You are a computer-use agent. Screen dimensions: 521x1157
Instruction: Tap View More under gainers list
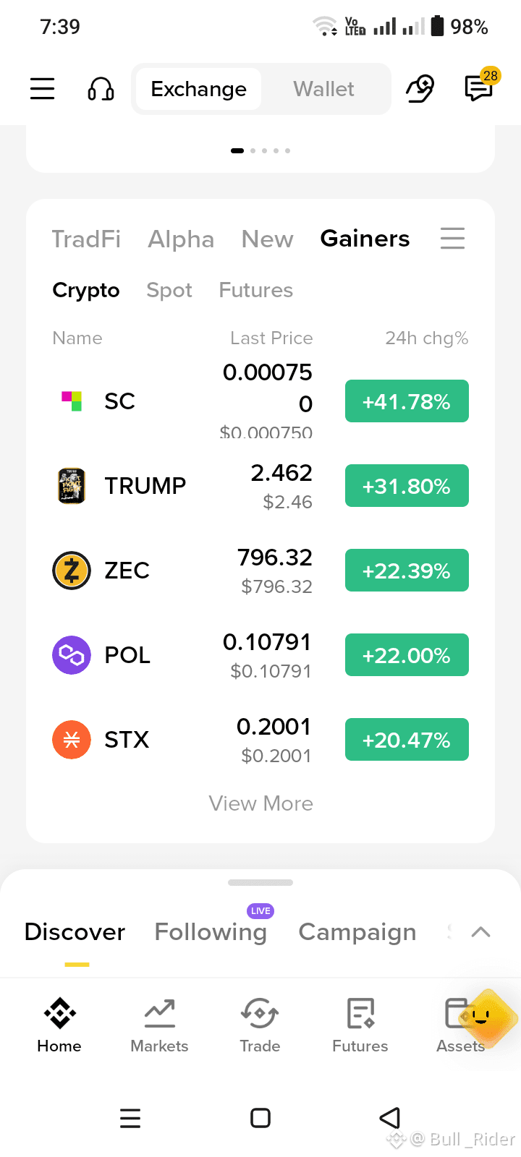point(260,803)
